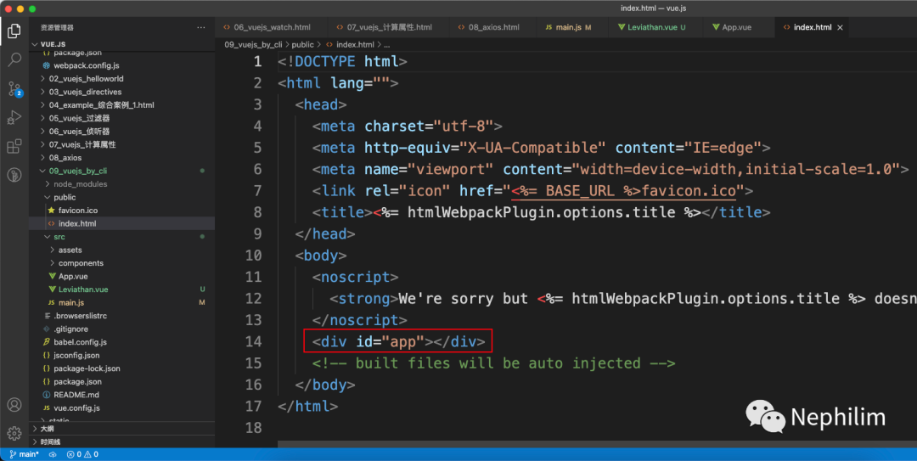This screenshot has height=461, width=917.
Task: Expand the 时间线 timeline panel
Action: pyautogui.click(x=50, y=441)
